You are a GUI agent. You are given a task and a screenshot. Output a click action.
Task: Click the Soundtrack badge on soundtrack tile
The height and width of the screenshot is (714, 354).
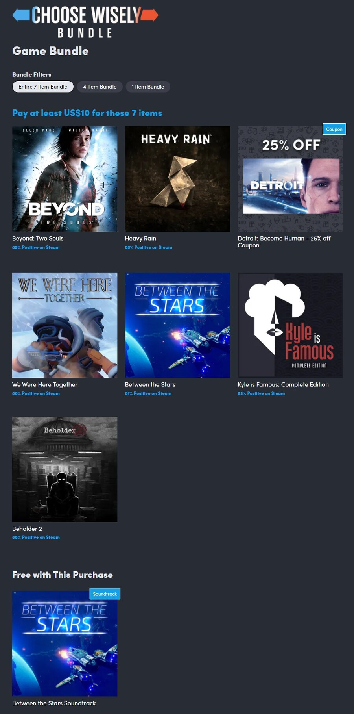(x=105, y=594)
